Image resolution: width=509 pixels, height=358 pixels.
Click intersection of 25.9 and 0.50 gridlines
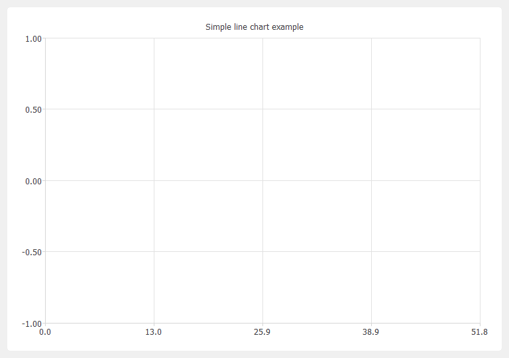pyautogui.click(x=262, y=109)
